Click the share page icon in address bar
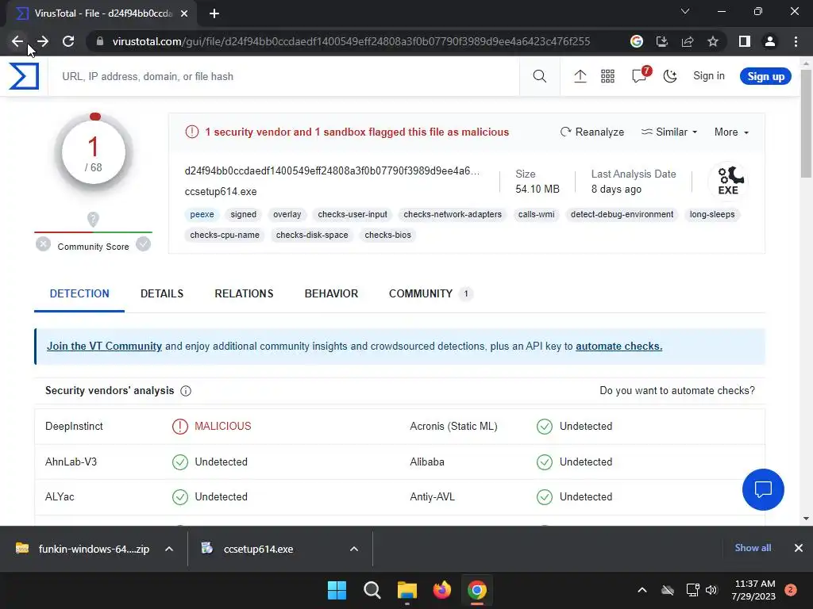Viewport: 813px width, 609px height. 688,41
